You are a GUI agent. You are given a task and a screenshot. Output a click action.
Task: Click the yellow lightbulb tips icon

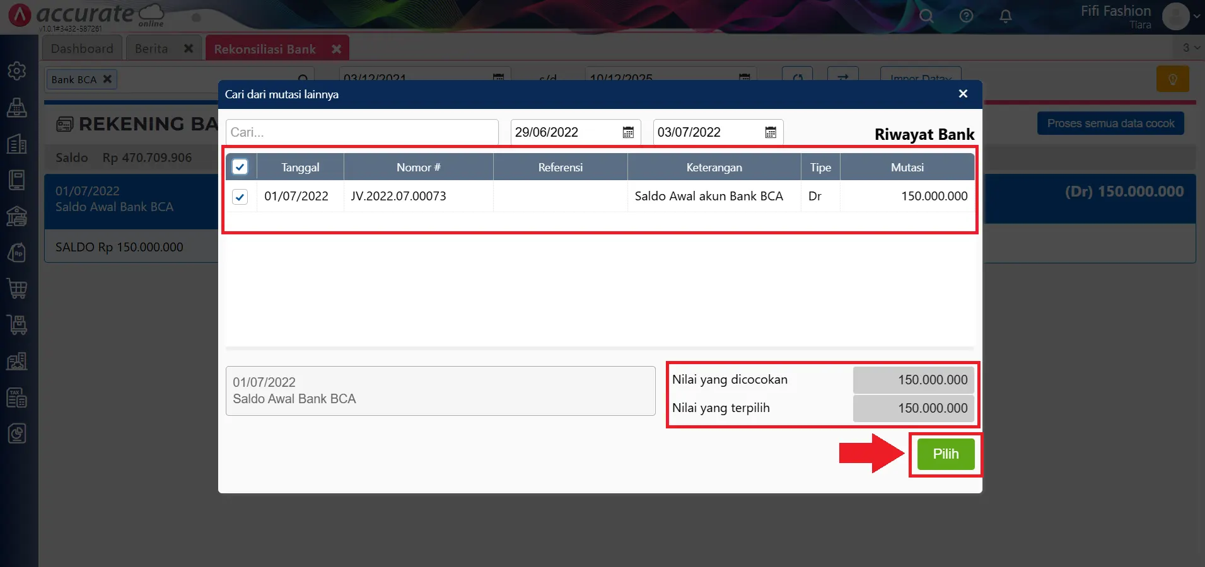point(1172,79)
